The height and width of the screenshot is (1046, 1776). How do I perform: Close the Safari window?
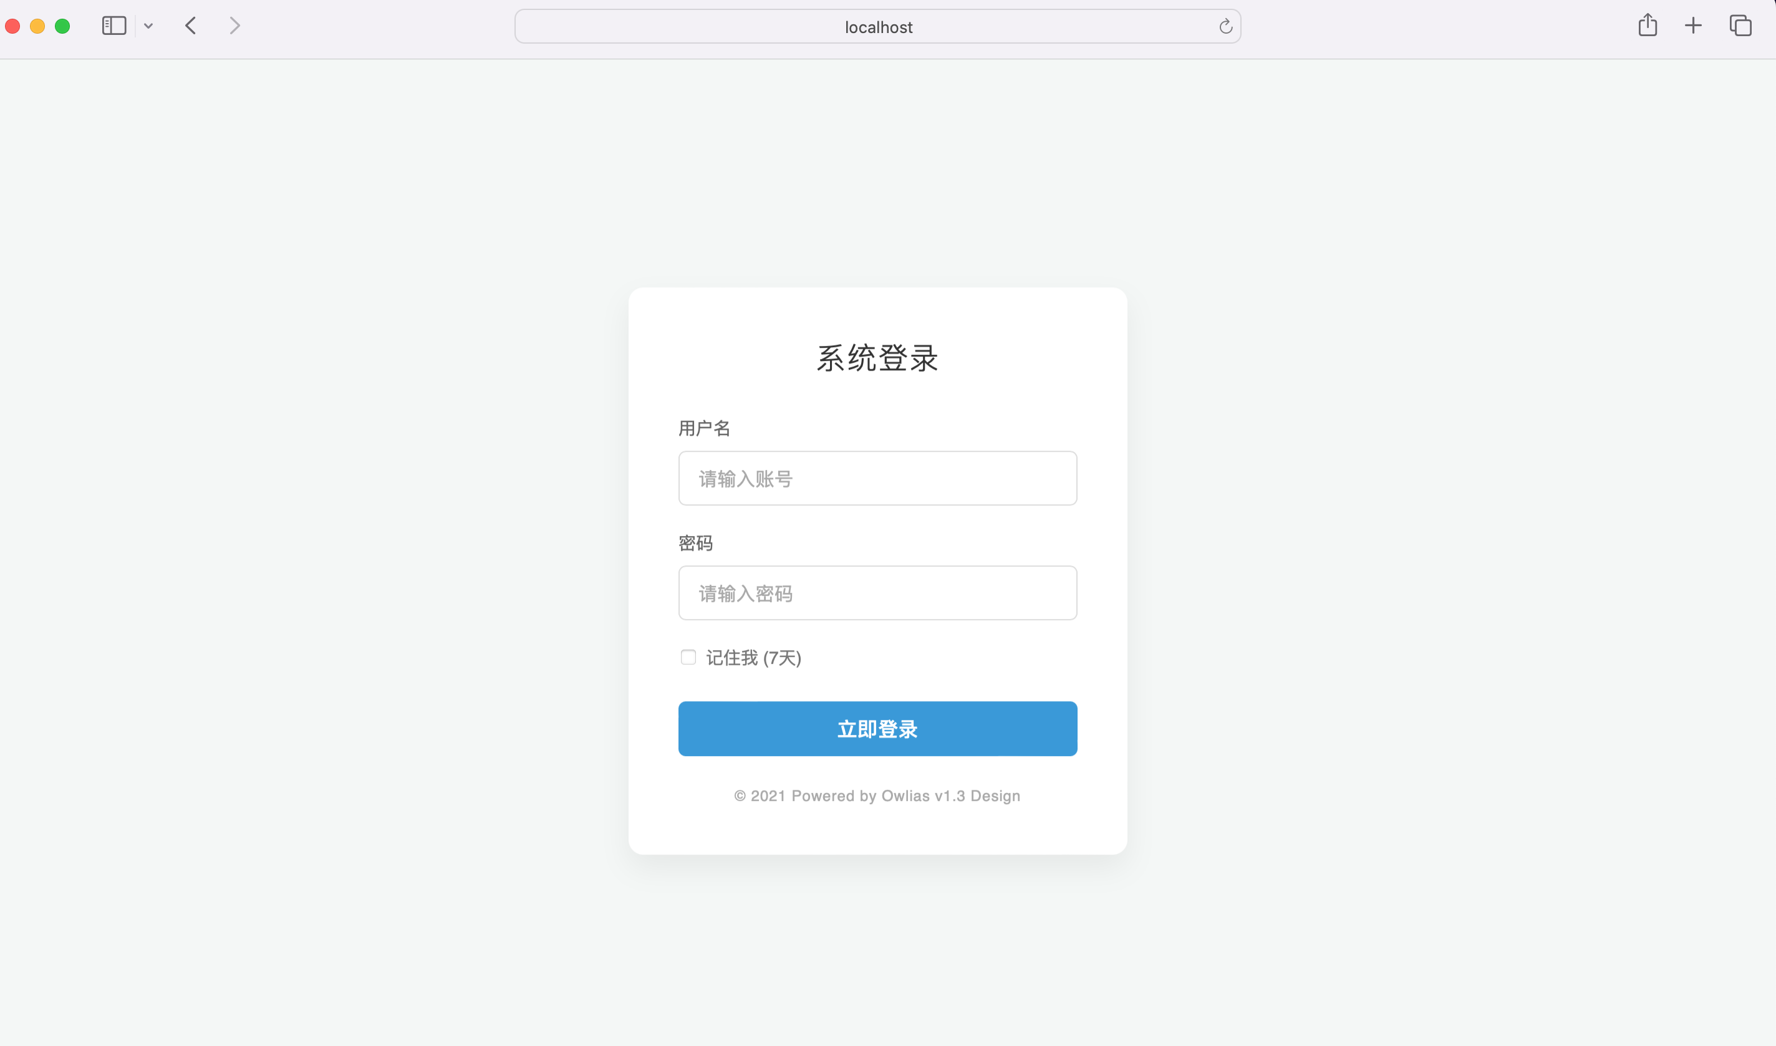click(12, 27)
